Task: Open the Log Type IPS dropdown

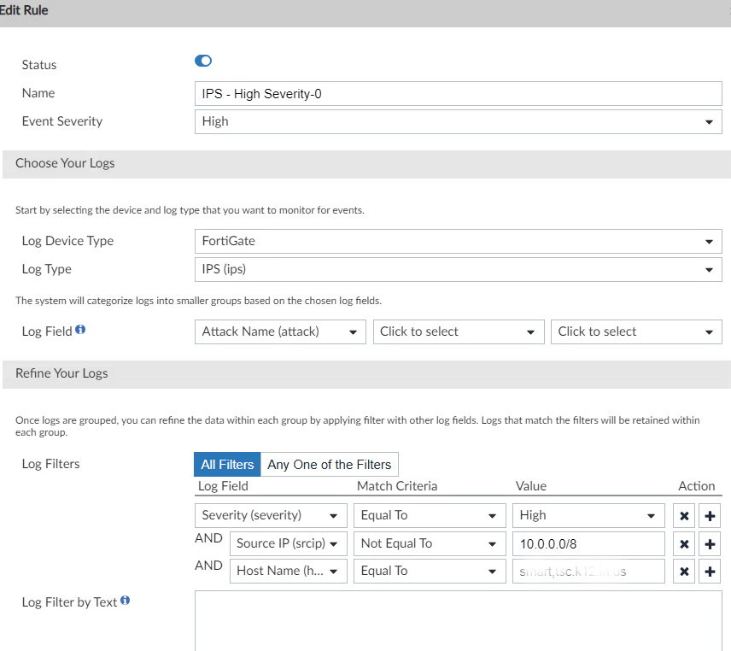Action: tap(459, 269)
